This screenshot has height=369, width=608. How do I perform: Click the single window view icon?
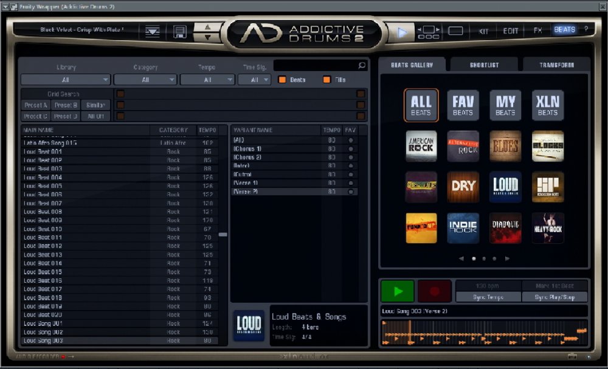coord(455,30)
